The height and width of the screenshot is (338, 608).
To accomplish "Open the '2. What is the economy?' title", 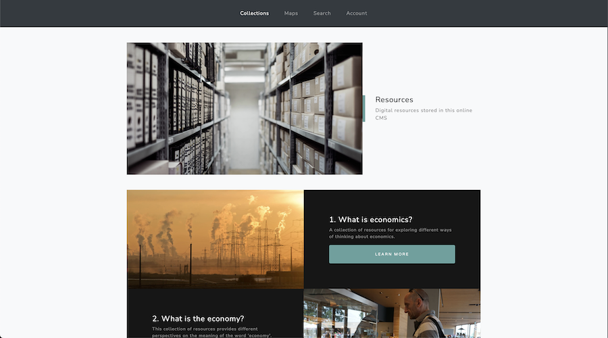I will [198, 318].
